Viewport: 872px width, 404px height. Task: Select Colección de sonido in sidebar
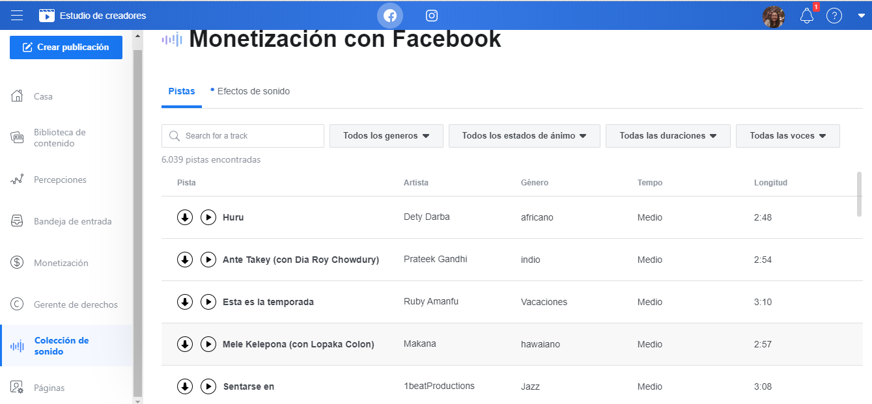pos(66,345)
